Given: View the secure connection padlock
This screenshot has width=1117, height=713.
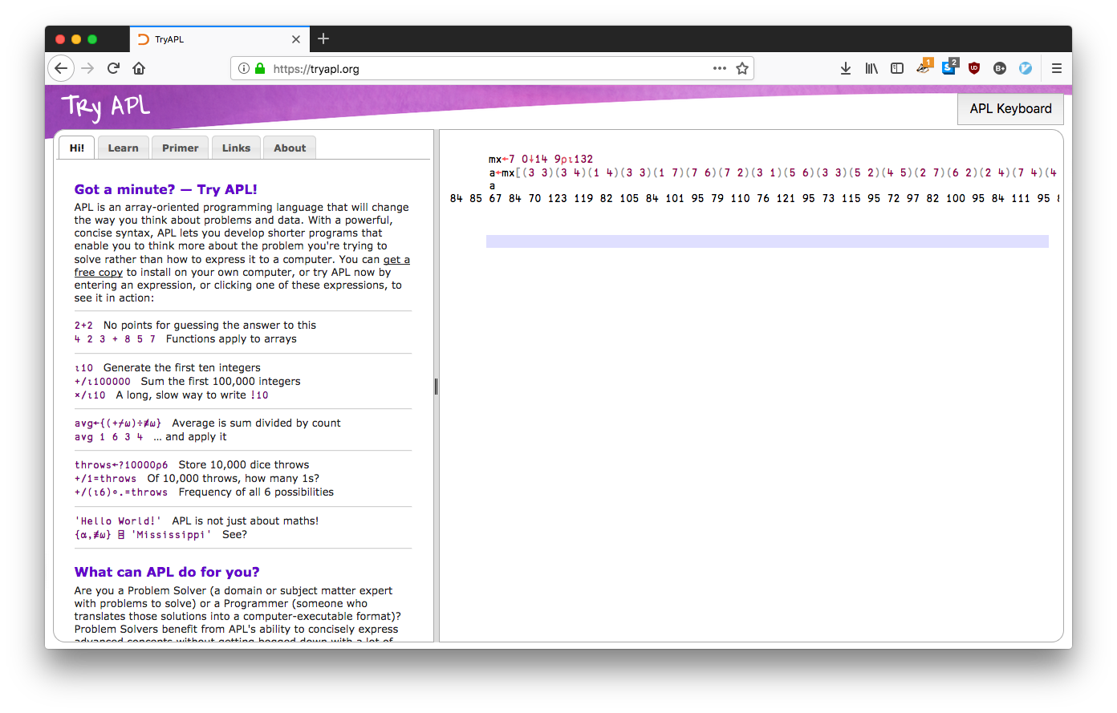Looking at the screenshot, I should click(260, 69).
